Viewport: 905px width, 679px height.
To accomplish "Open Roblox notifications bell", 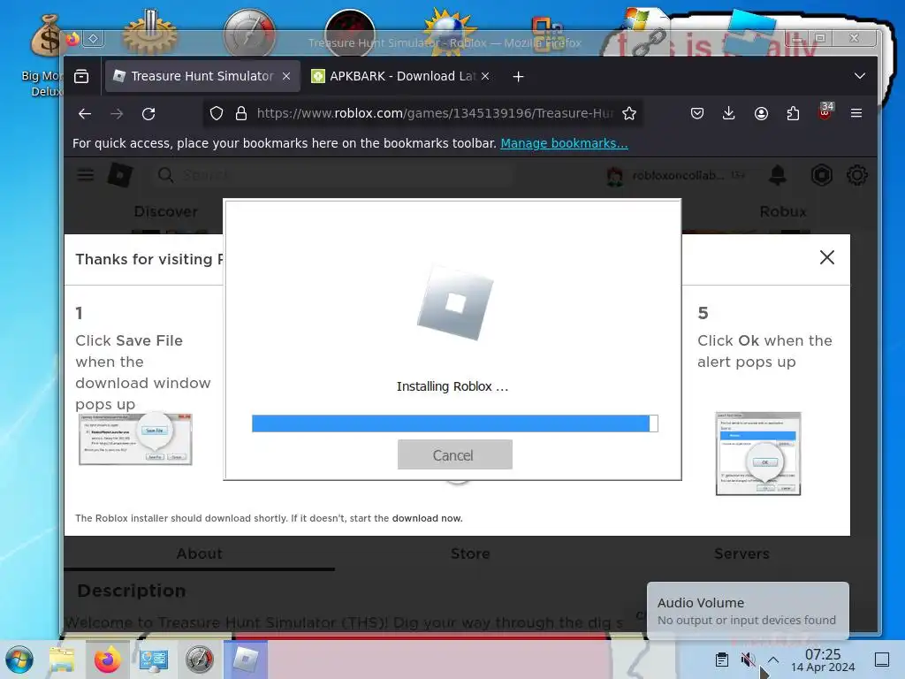I will (778, 175).
